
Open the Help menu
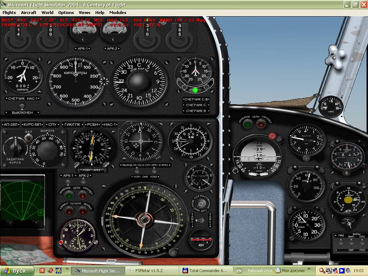point(100,13)
